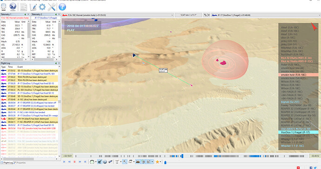Image resolution: width=321 pixels, height=169 pixels.
Task: Toggle the aircraft view button in bottom toolbar
Action: point(100,162)
